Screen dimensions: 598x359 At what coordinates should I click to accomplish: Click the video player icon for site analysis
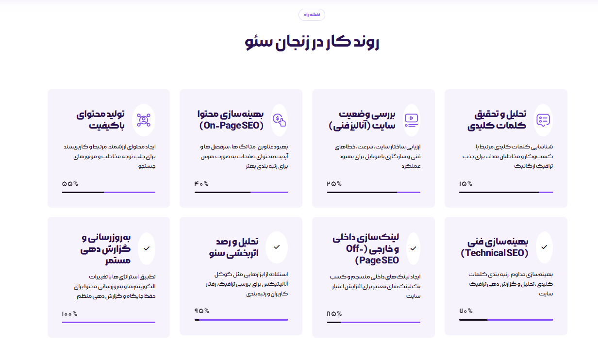(411, 119)
